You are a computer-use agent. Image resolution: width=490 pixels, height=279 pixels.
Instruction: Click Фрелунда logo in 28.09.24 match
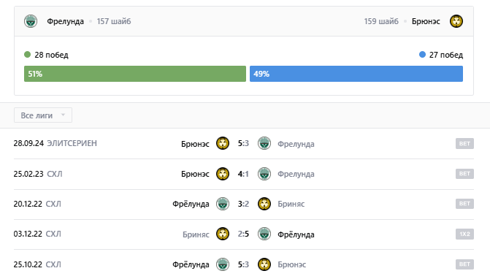coord(264,143)
